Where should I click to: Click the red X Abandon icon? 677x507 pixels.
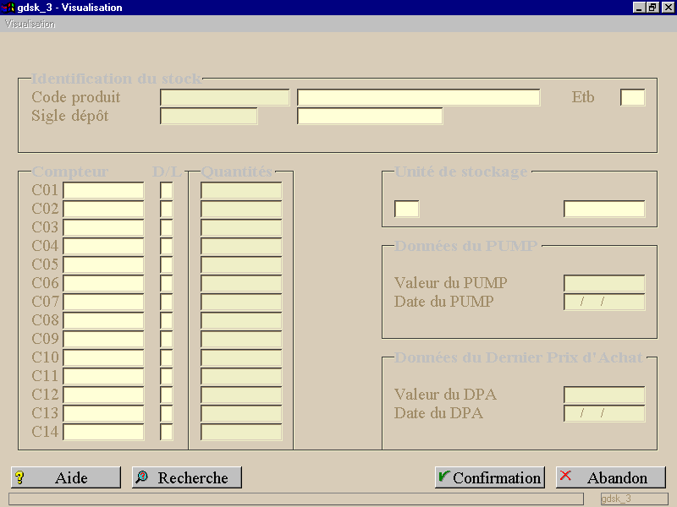coord(565,476)
